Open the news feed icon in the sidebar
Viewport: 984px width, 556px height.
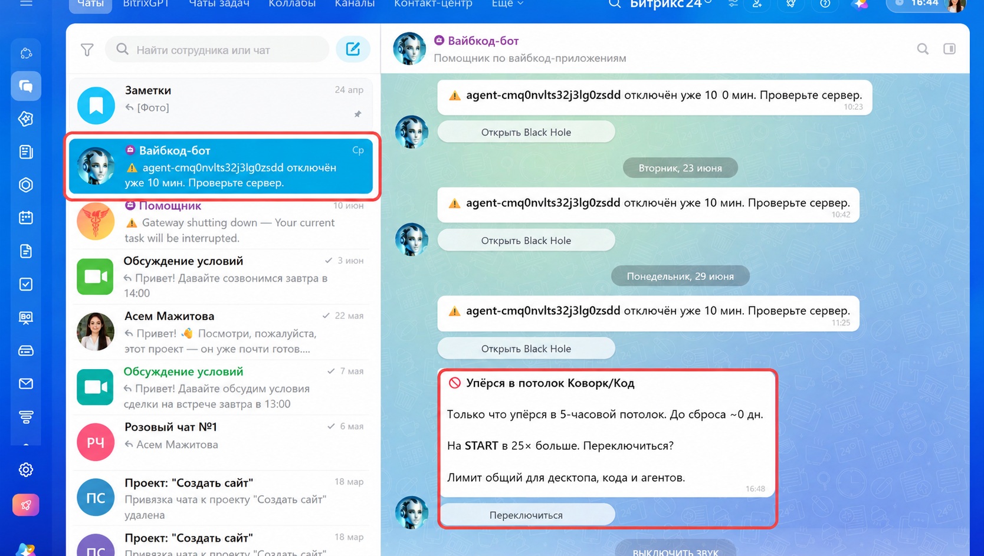pyautogui.click(x=26, y=152)
